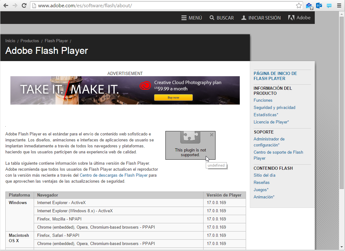
Task: Open Seguridad y privacidad link
Action: click(274, 108)
